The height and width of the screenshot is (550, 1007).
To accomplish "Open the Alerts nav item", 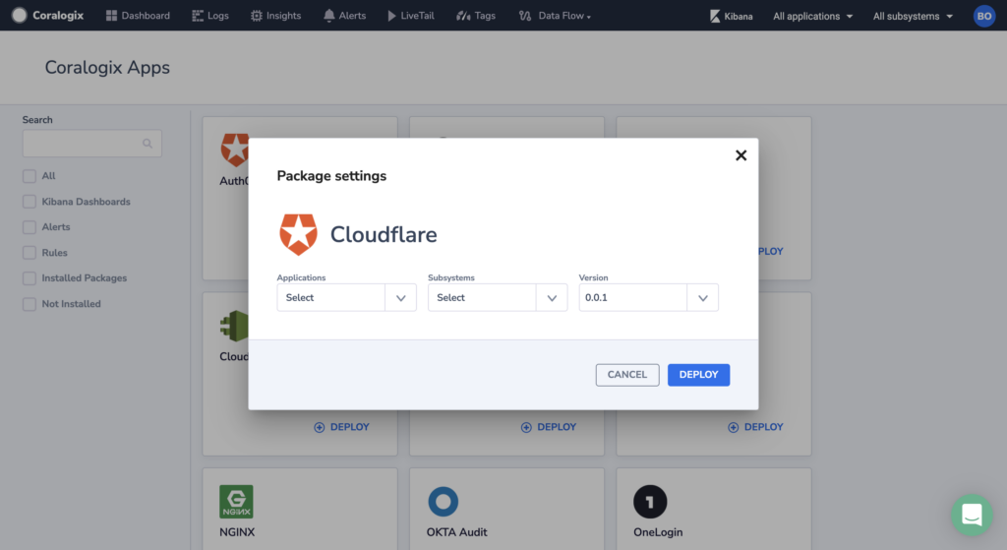I will [x=344, y=16].
